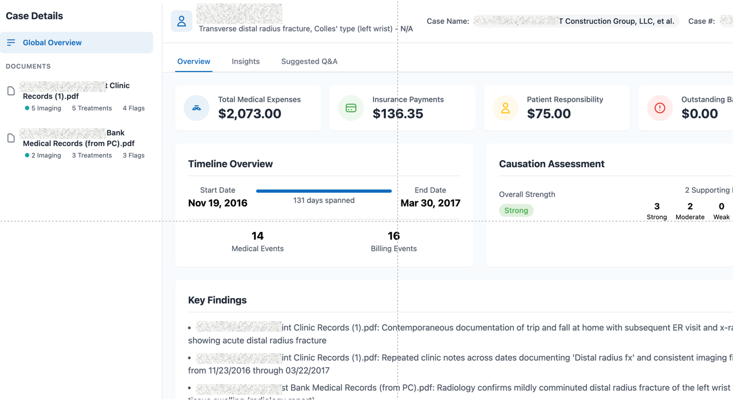Image resolution: width=733 pixels, height=412 pixels.
Task: Switch to the Overview tab
Action: tap(194, 61)
